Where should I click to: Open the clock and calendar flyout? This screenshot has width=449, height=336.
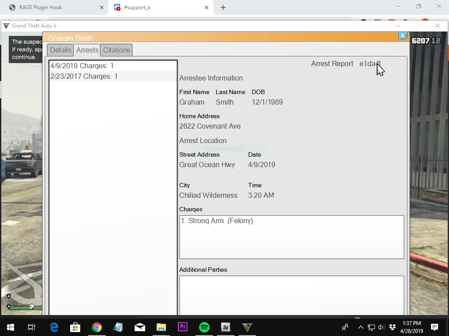[x=411, y=327]
